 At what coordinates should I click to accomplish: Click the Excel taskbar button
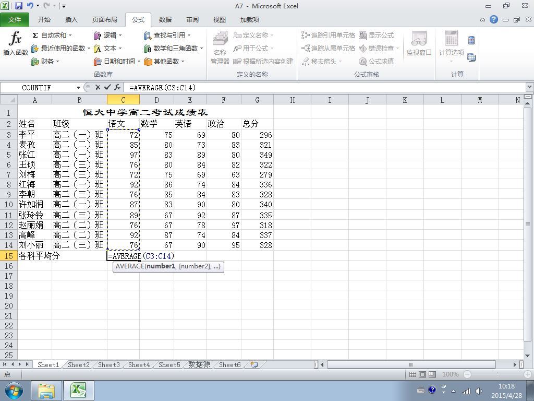pyautogui.click(x=79, y=391)
